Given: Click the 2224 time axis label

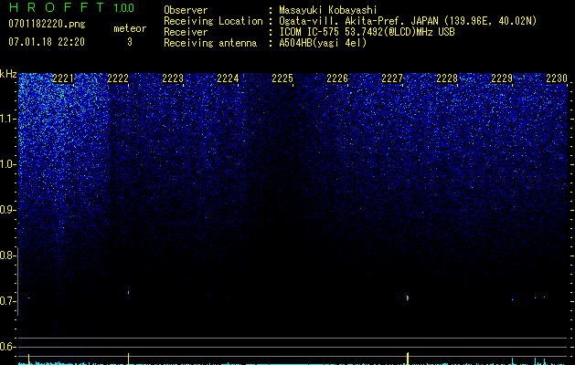Looking at the screenshot, I should (228, 78).
